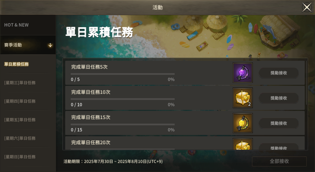This screenshot has width=315, height=172.
Task: Close the 活動 window with X icon
Action: point(307,8)
